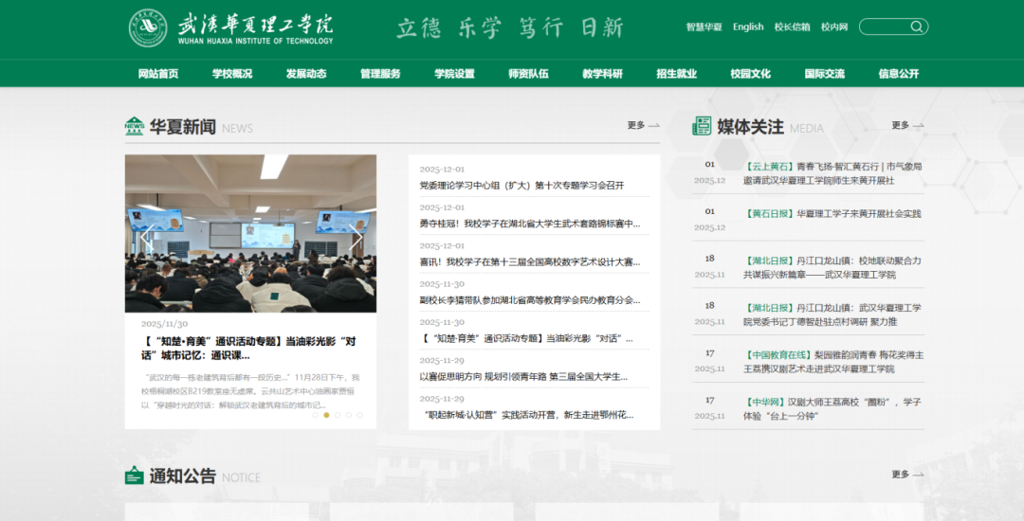Click into the header search field
This screenshot has height=521, width=1024.
coord(885,27)
